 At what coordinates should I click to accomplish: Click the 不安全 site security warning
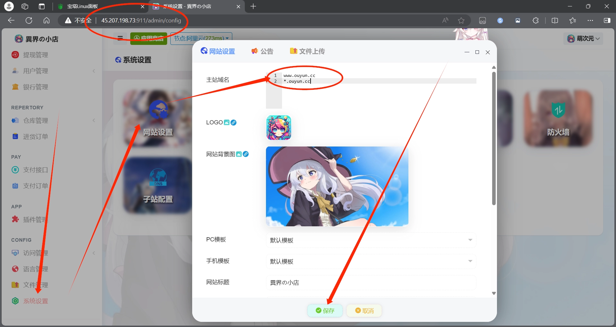(78, 21)
